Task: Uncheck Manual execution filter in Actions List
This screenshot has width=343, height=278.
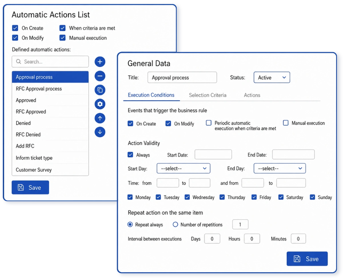Action: point(63,38)
